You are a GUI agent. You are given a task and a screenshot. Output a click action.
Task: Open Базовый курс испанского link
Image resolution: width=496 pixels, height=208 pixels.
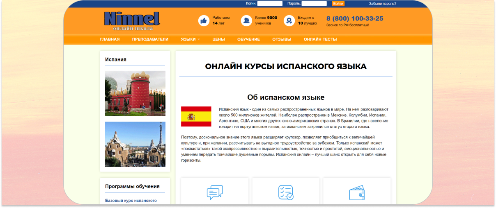pyautogui.click(x=131, y=201)
